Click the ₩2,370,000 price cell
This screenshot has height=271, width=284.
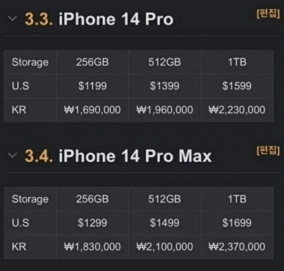(237, 247)
